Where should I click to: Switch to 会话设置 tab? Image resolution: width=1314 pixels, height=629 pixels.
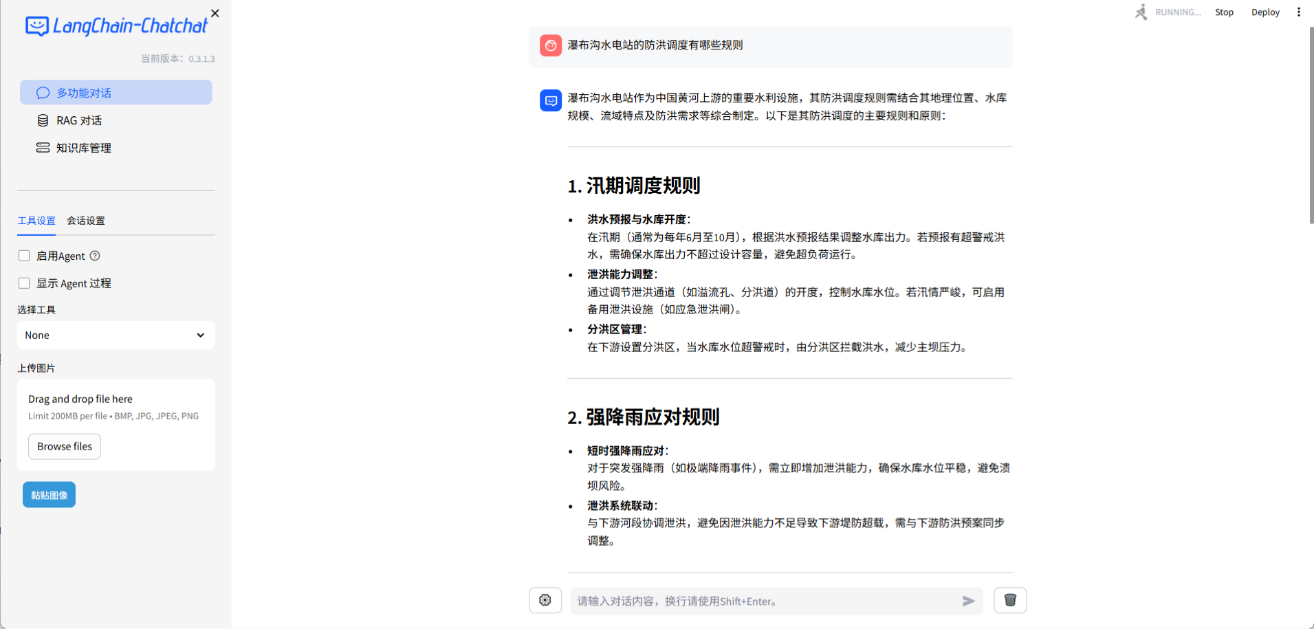[86, 221]
